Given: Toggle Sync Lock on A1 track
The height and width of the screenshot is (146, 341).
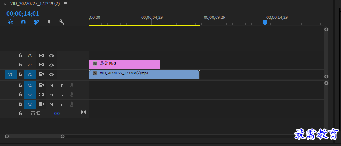Looking at the screenshot, I should point(41,85).
